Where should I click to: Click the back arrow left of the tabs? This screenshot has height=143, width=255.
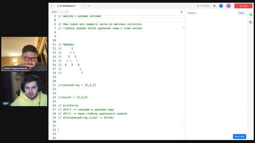click(51, 6)
